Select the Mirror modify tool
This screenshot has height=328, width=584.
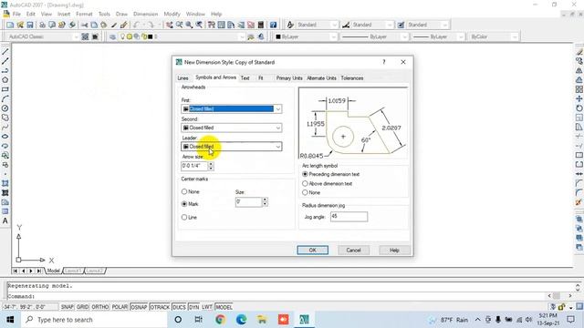(579, 71)
